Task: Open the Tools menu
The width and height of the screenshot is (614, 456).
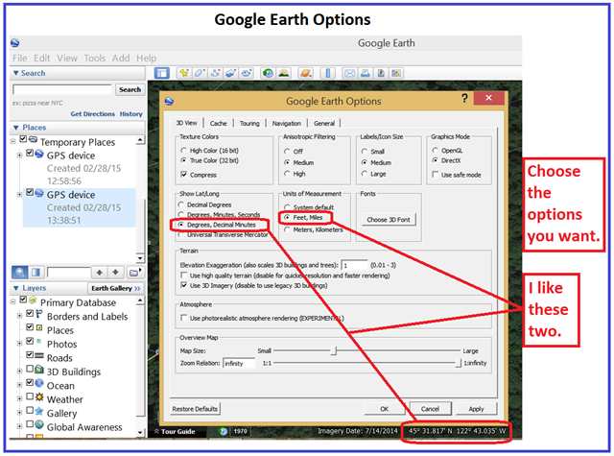Action: [94, 59]
